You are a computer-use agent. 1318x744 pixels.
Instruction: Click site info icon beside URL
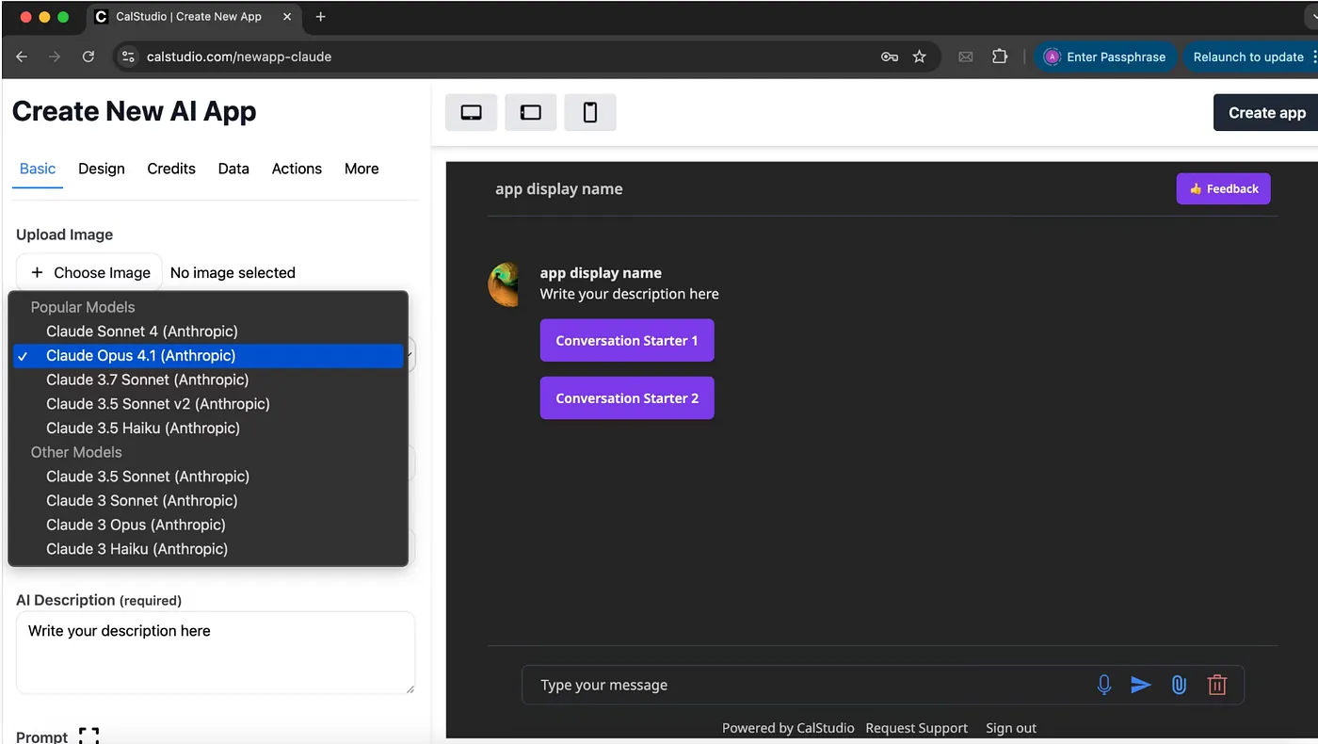(x=130, y=57)
